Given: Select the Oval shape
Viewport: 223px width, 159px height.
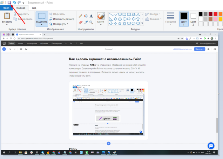Looking at the screenshot, I should [x=120, y=14].
